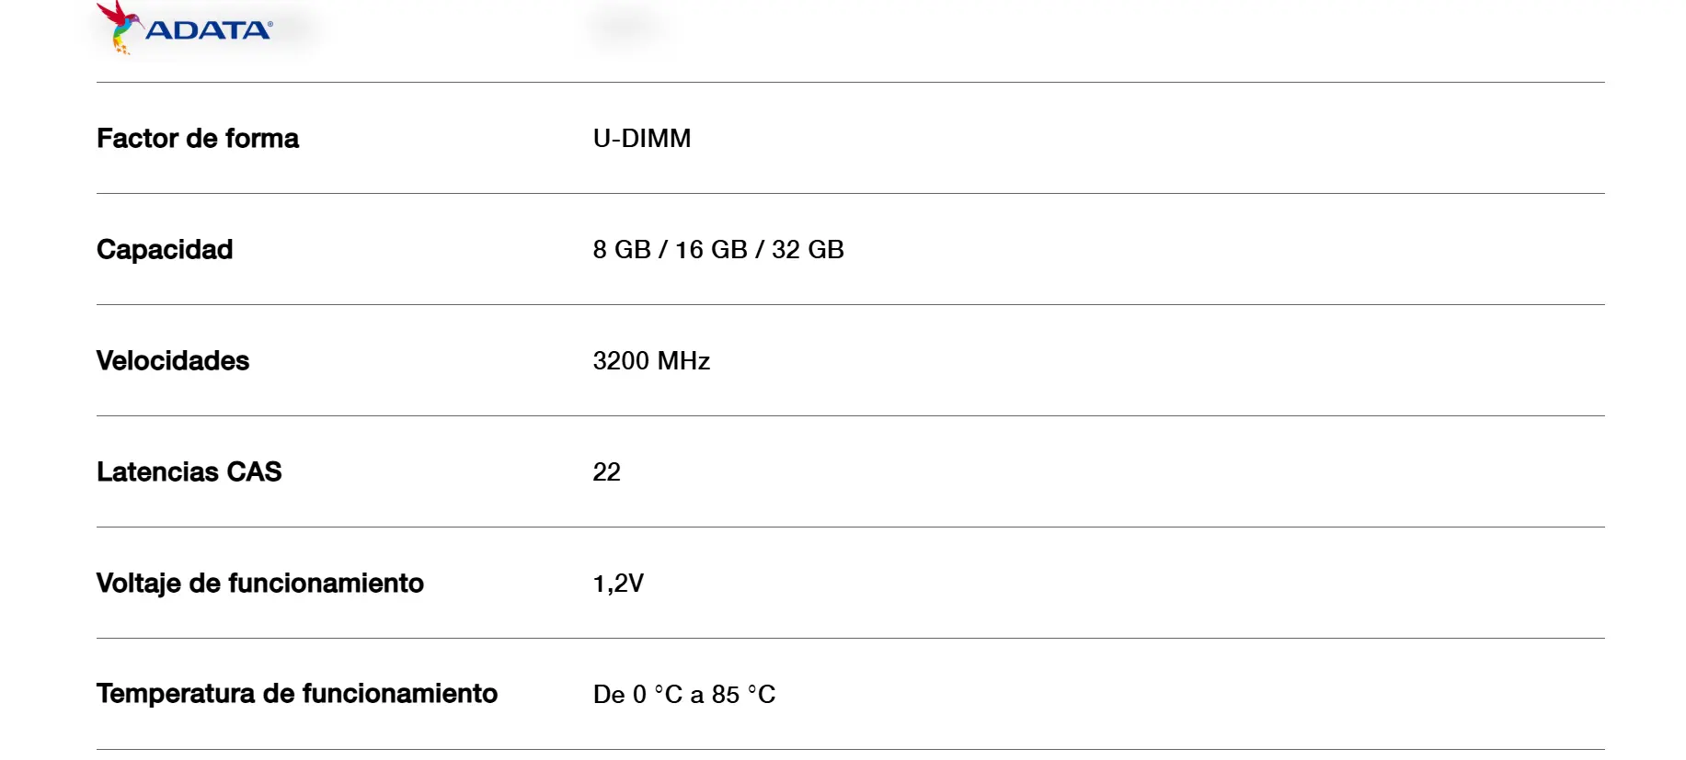The image size is (1686, 760).
Task: Click the MHz unit in speed value
Action: pos(683,360)
